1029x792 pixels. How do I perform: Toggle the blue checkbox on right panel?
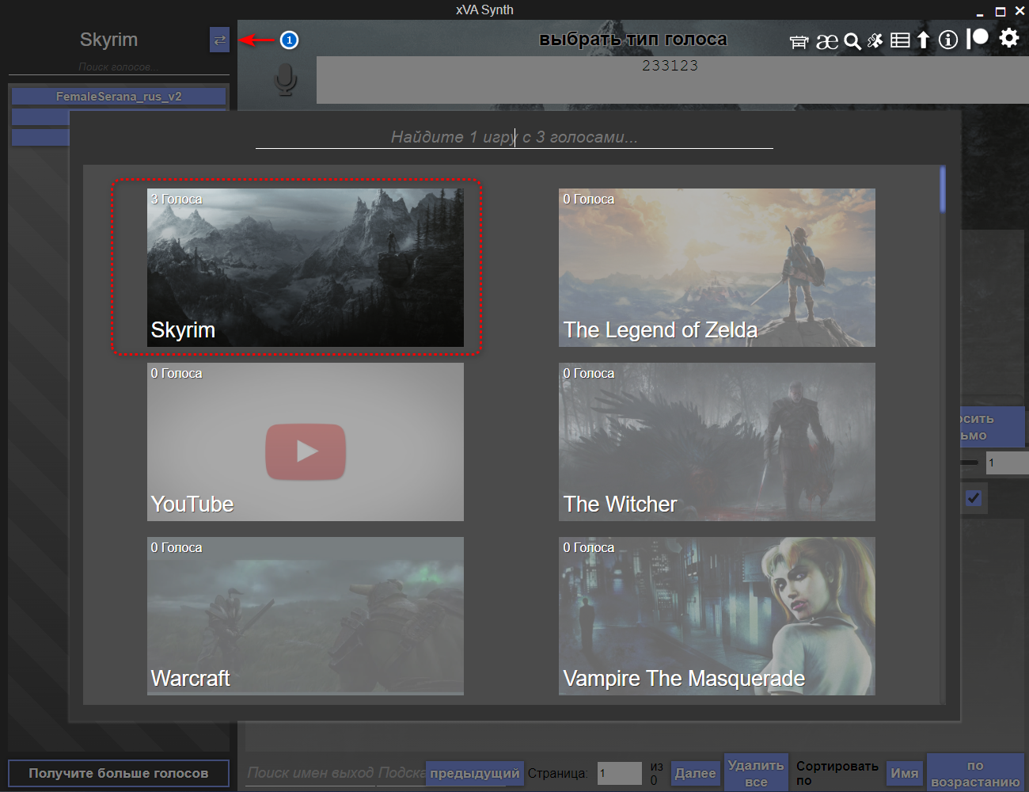[x=974, y=498]
